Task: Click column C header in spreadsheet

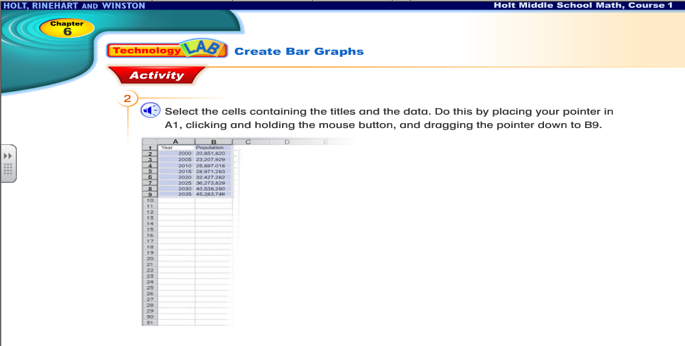Action: pyautogui.click(x=248, y=142)
